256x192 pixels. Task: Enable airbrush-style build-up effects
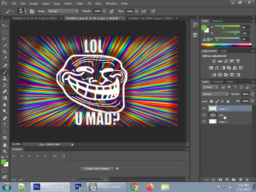pyautogui.click(x=143, y=11)
